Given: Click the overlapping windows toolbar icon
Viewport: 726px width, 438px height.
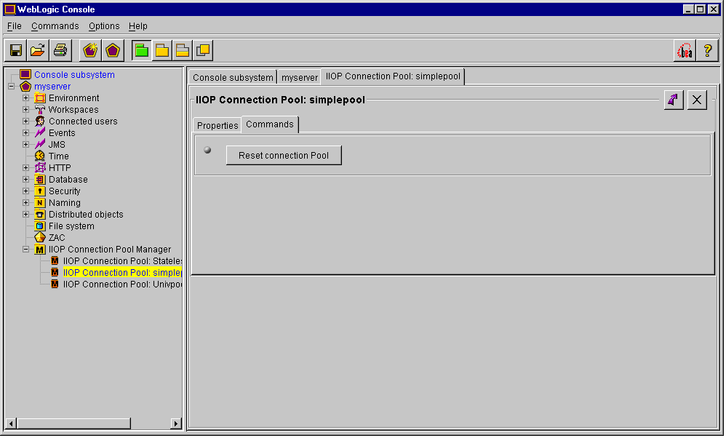Looking at the screenshot, I should click(203, 50).
